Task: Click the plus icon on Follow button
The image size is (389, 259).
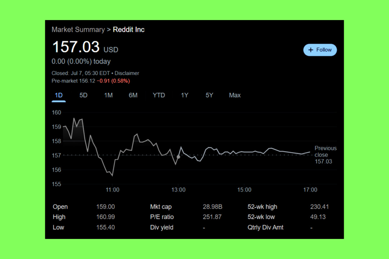Action: click(x=311, y=50)
